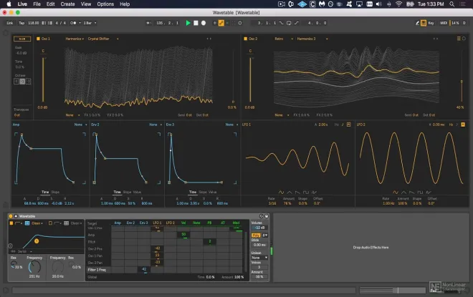Screen dimensions: 473x297
Task: Open the View menu
Action: (x=86, y=4)
